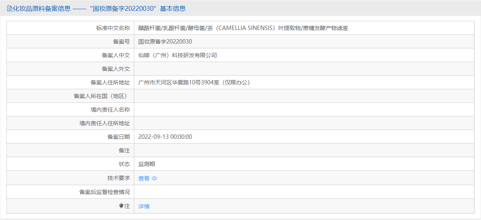The width and height of the screenshot is (481, 220).
Task: Click the lightbulb icon before 注
Action: coord(121,206)
